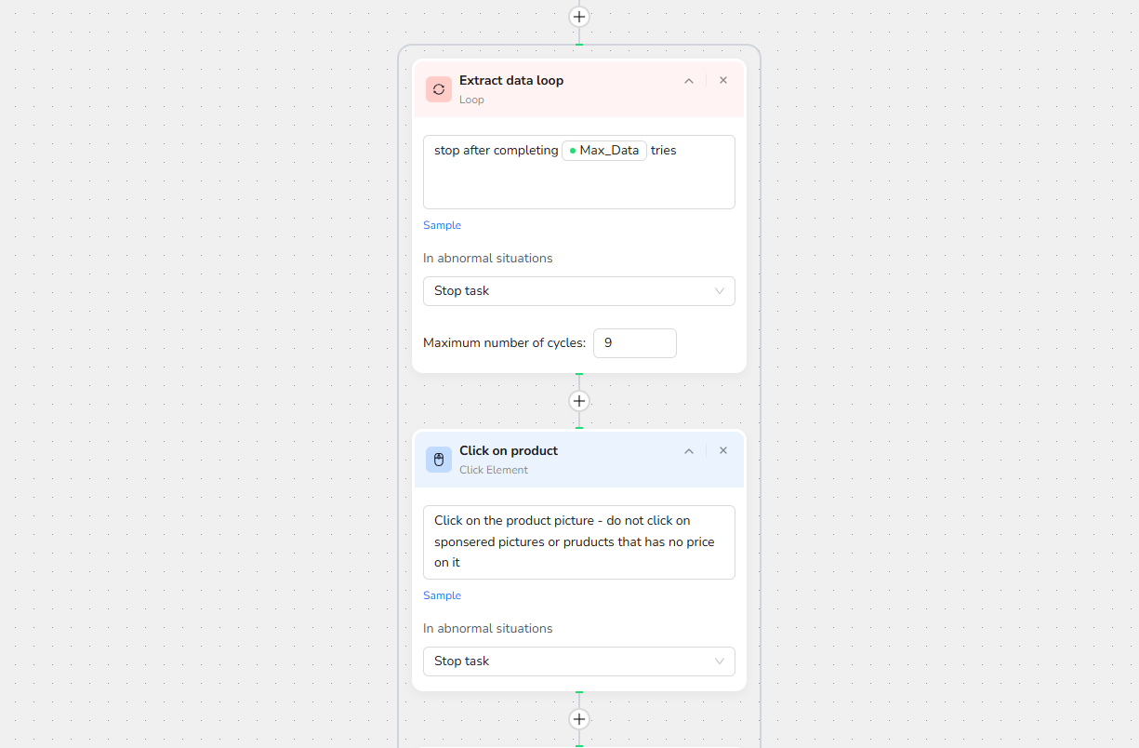The height and width of the screenshot is (748, 1139).
Task: Click the Click Element subtitle text
Action: (x=494, y=470)
